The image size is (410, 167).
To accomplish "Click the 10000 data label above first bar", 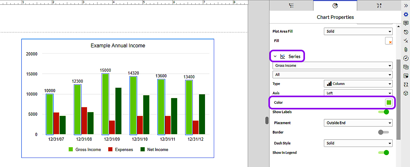I will (x=50, y=91).
